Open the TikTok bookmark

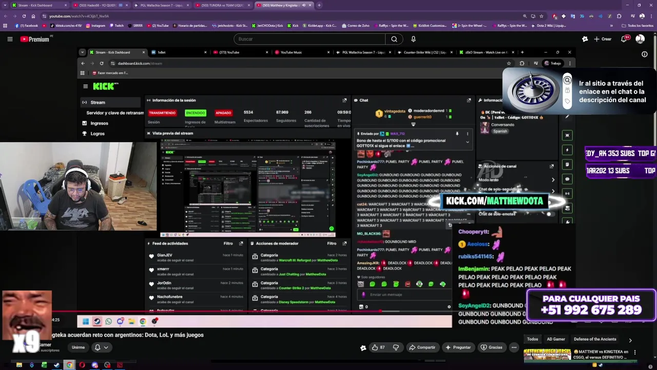click(66, 26)
